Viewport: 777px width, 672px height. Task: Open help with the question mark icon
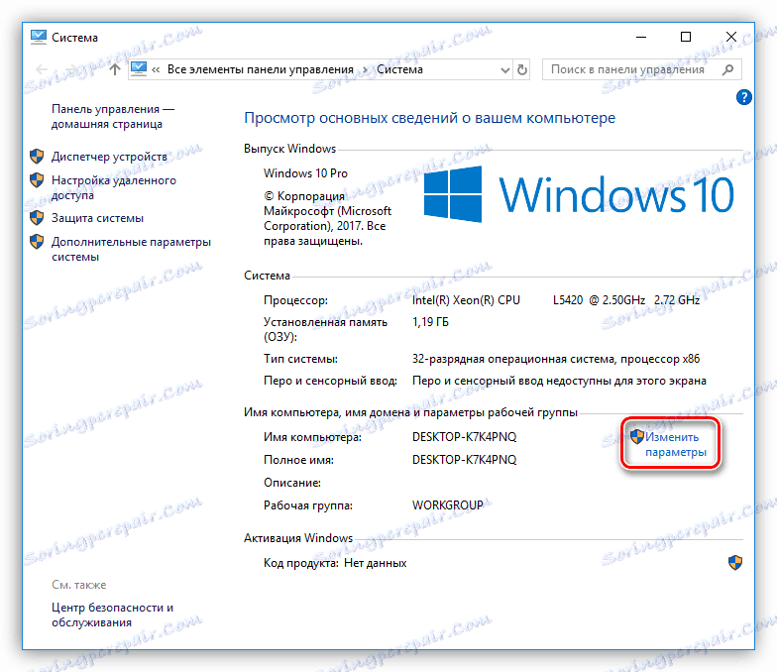coord(743,97)
